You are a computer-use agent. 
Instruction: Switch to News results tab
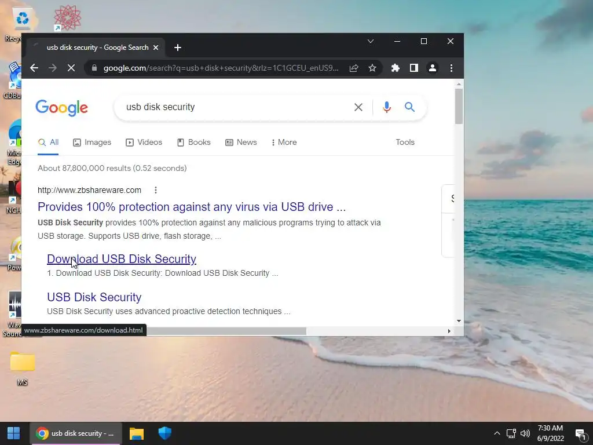(x=241, y=143)
